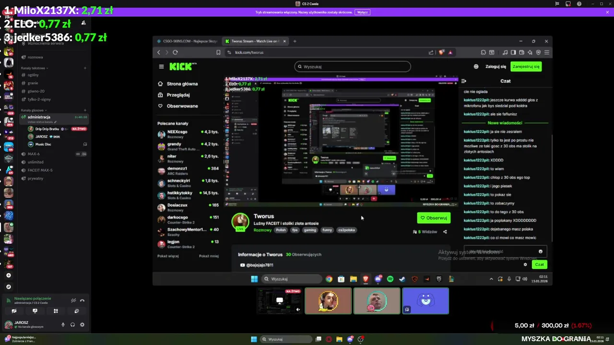Image resolution: width=614 pixels, height=345 pixels.
Task: Open Discord user settings gear
Action: click(x=82, y=324)
